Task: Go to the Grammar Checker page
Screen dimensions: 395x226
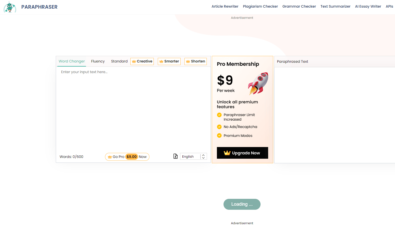Action: (299, 6)
